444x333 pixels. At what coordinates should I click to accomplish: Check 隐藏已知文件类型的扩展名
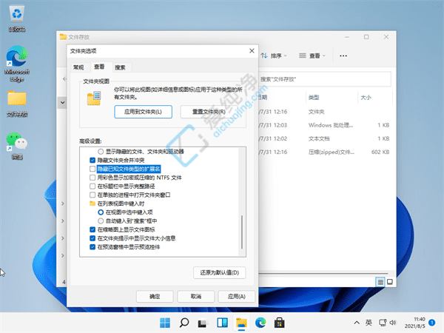click(x=92, y=169)
